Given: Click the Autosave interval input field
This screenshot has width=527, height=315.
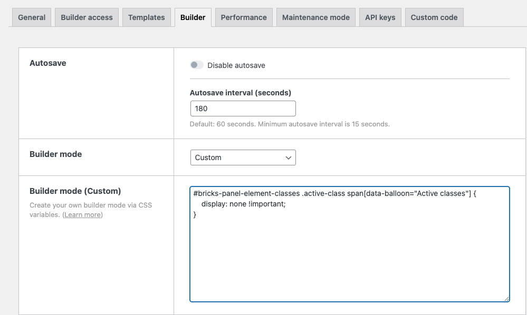Looking at the screenshot, I should pyautogui.click(x=243, y=109).
